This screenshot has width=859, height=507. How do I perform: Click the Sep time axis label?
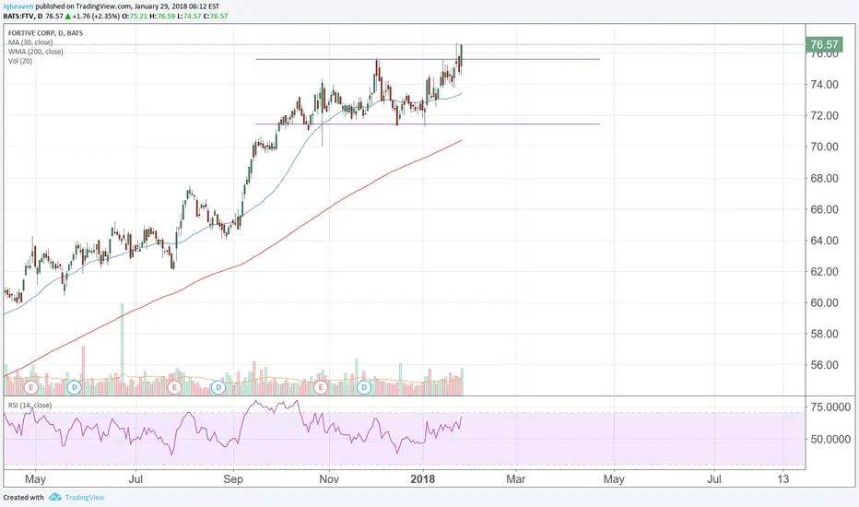[x=233, y=479]
